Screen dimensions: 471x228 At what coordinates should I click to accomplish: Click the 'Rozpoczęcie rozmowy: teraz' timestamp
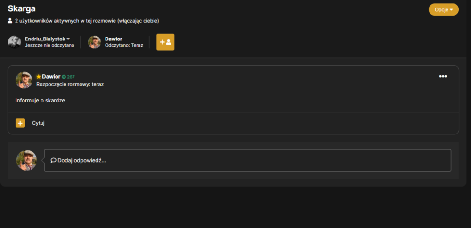pos(70,84)
